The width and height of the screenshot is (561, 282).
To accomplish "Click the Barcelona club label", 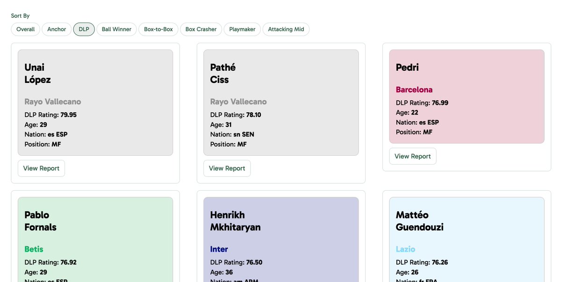I will pyautogui.click(x=414, y=89).
